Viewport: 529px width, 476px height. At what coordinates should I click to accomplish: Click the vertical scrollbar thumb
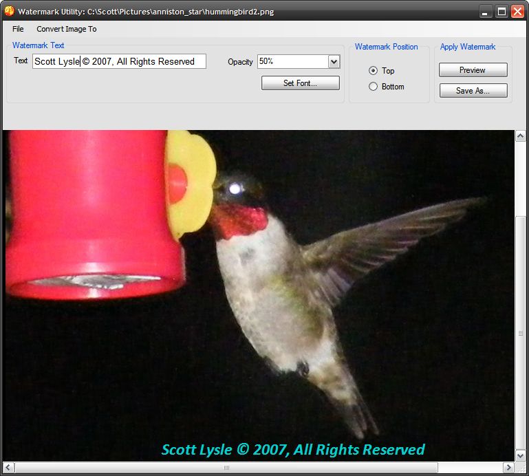520,333
